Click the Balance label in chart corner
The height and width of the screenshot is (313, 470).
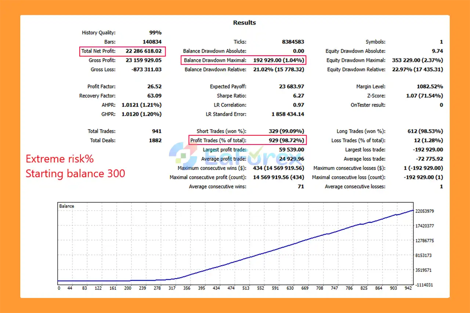pos(66,206)
